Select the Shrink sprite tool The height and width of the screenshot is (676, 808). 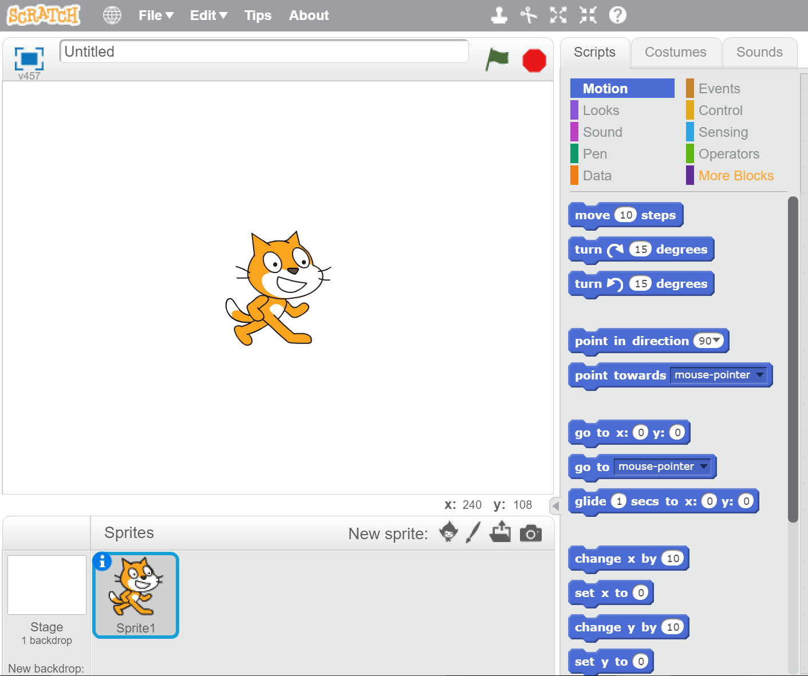coord(588,15)
